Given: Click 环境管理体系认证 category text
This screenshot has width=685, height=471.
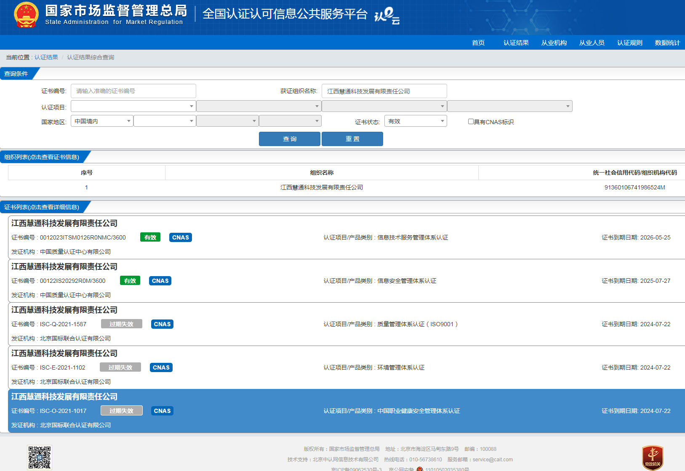Looking at the screenshot, I should pyautogui.click(x=401, y=367).
